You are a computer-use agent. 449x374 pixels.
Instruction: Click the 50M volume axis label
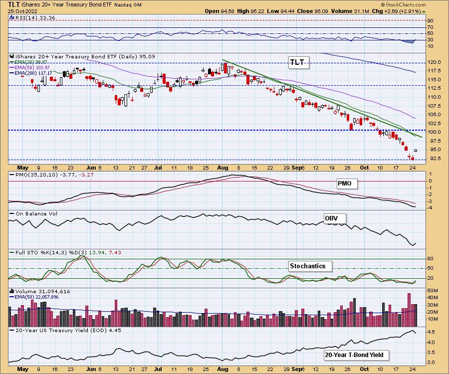click(x=433, y=291)
